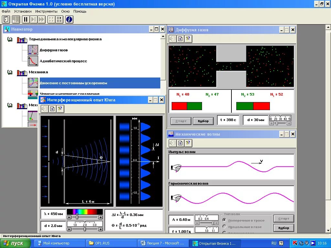Open the пуск start button
This screenshot has width=331, height=248.
coord(15,243)
